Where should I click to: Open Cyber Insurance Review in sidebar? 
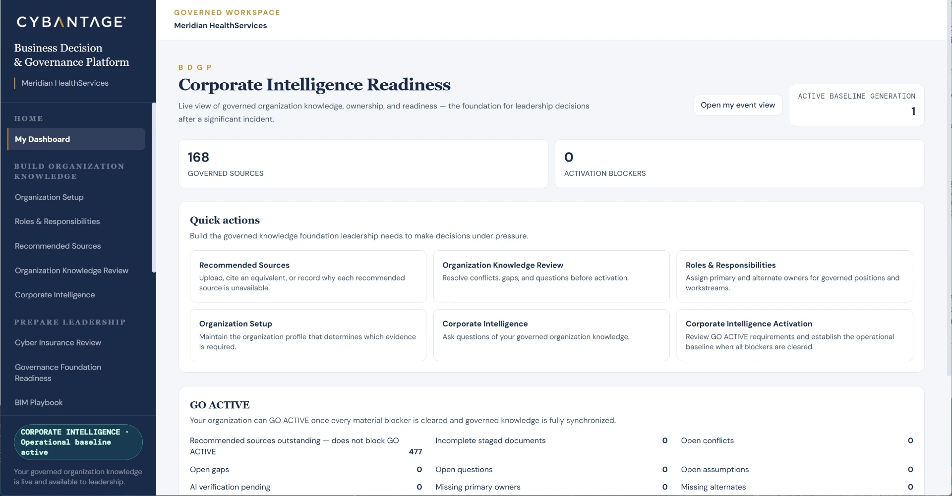tap(58, 342)
